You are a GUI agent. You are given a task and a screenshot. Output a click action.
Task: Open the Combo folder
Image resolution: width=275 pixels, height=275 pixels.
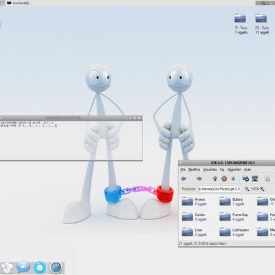coord(187,217)
